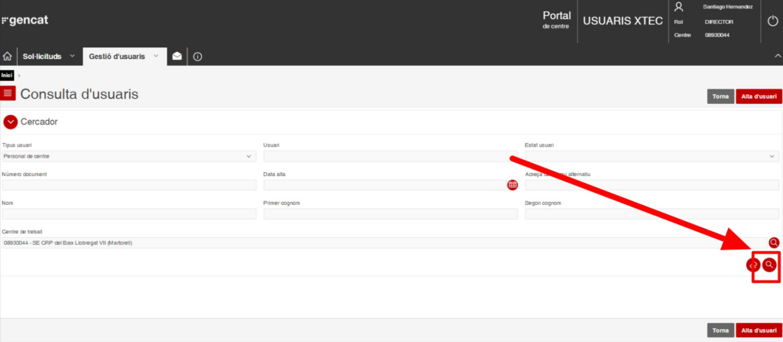Click the home icon in navigation bar
The image size is (783, 342).
pos(8,57)
